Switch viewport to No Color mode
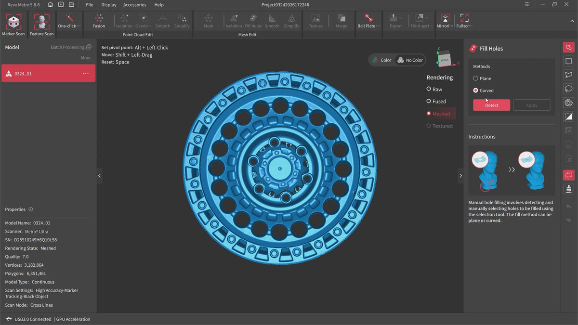The image size is (578, 325). pyautogui.click(x=410, y=60)
